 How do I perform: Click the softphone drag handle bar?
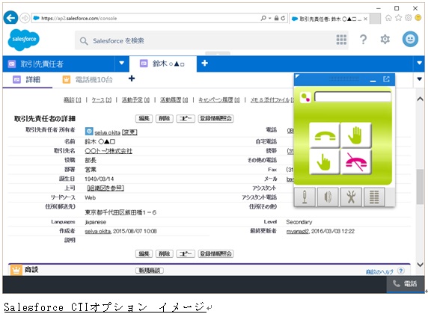[x=344, y=78]
